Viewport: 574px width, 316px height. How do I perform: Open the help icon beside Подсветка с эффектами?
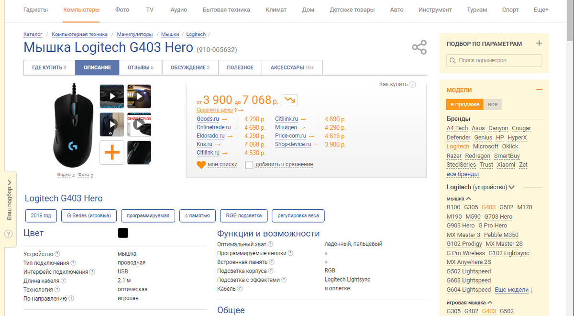pos(284,280)
